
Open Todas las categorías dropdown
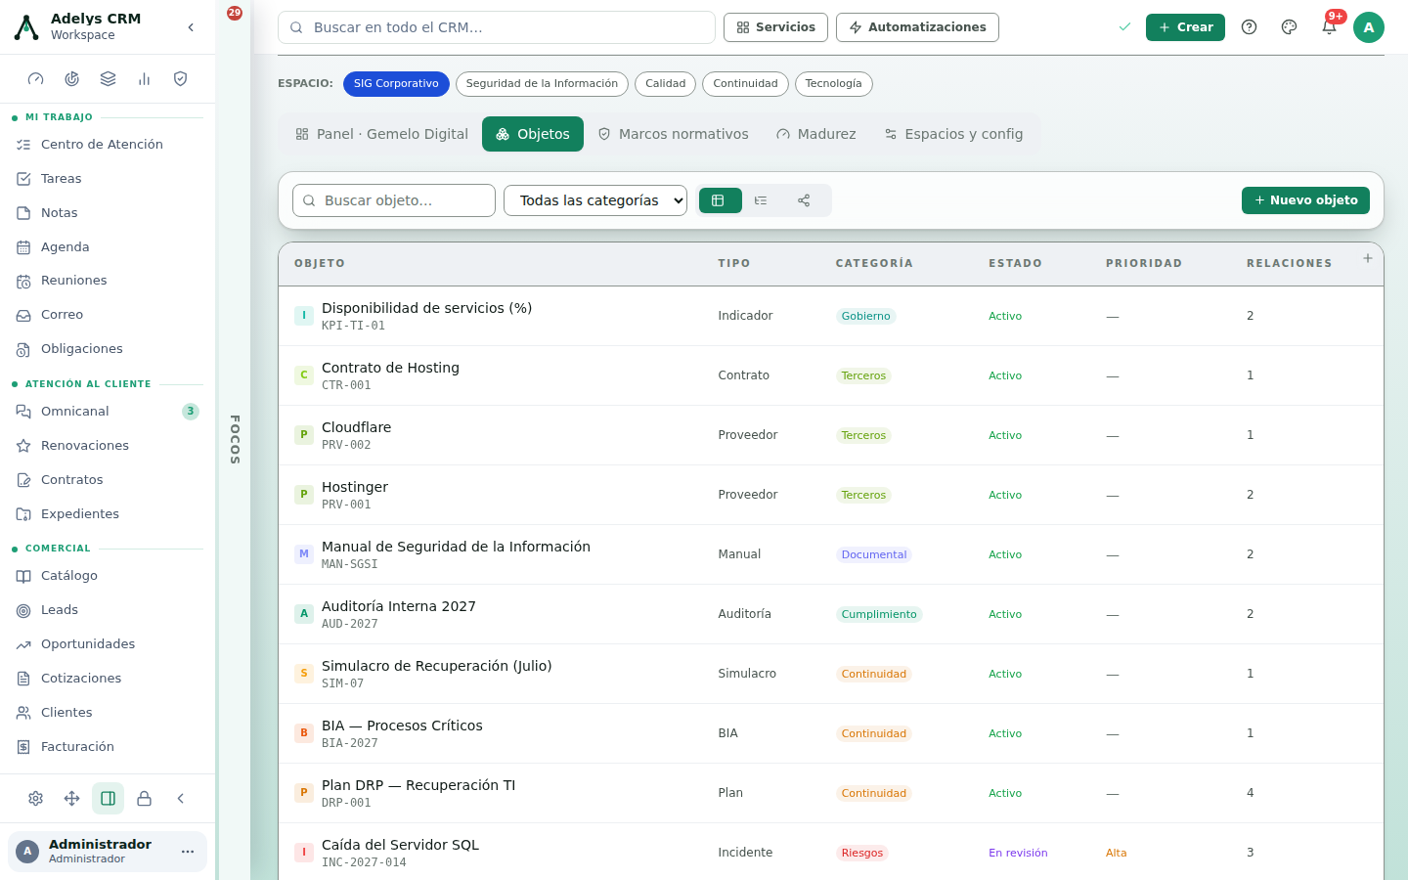pos(595,200)
